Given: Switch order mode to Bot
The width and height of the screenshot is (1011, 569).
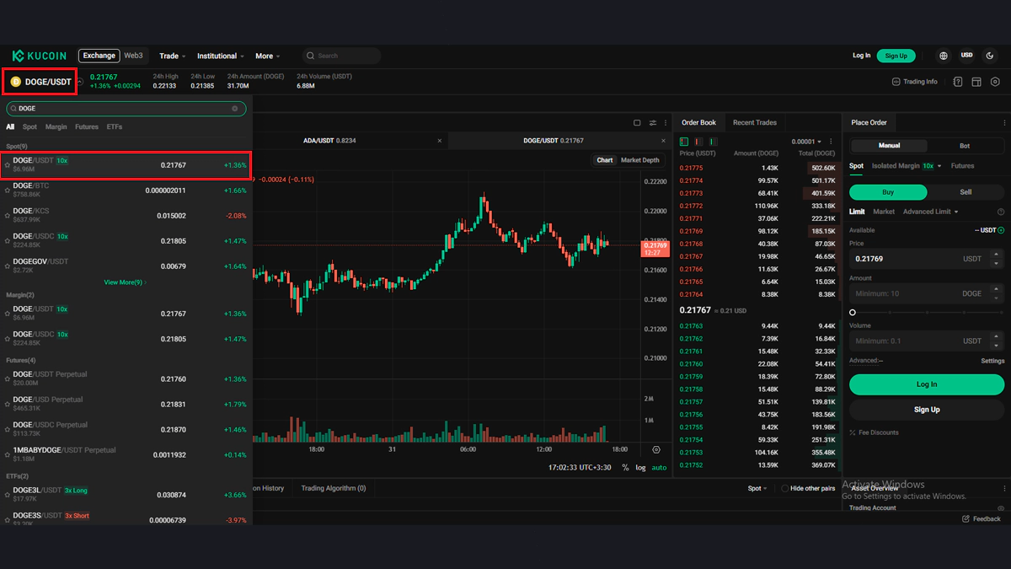Looking at the screenshot, I should [965, 146].
